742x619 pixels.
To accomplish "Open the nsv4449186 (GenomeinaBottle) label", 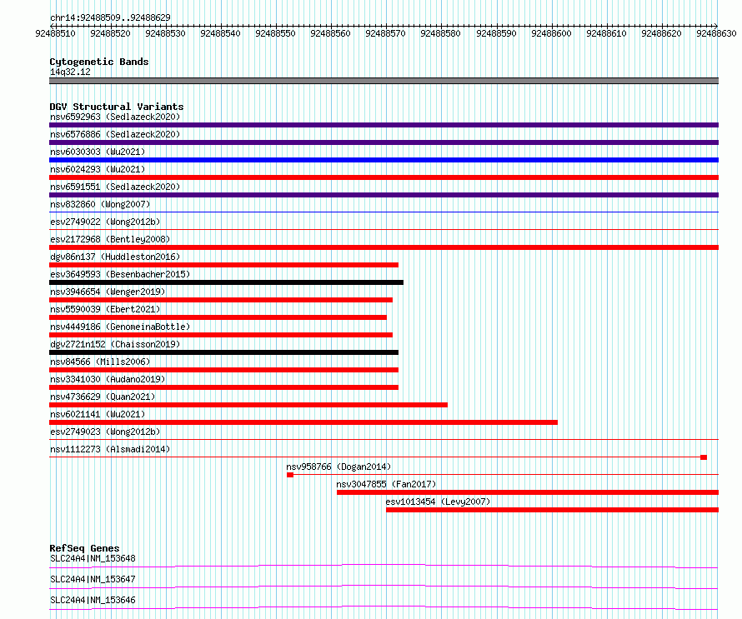I will click(x=120, y=327).
